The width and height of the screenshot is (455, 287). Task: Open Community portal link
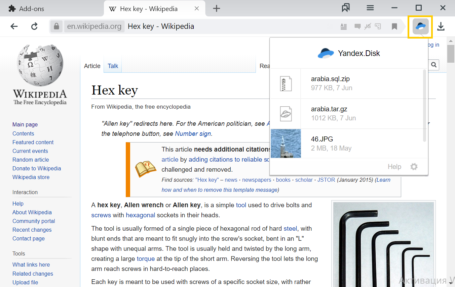pos(34,221)
